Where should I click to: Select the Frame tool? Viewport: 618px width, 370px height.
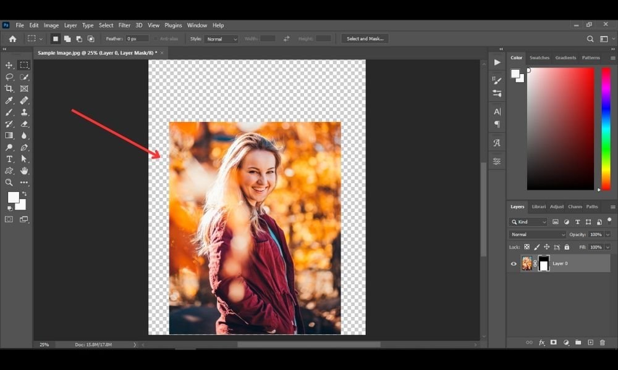point(24,88)
